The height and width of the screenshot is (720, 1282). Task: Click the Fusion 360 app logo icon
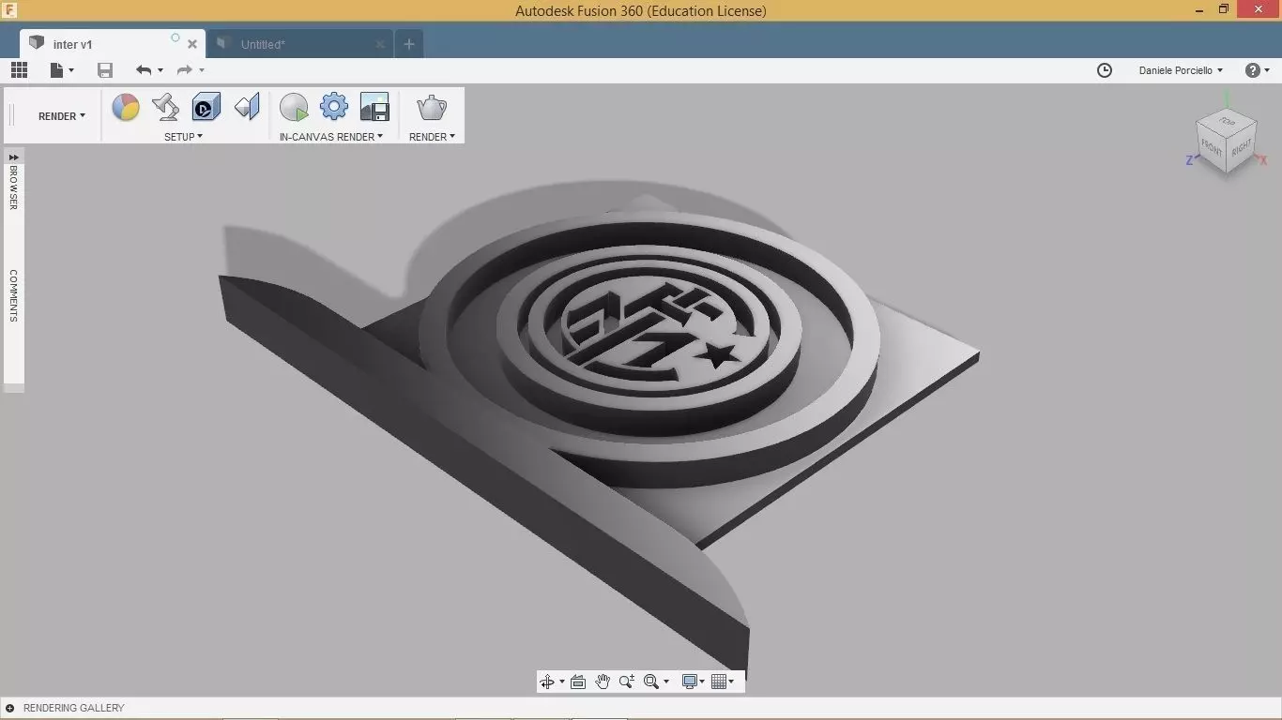(x=8, y=10)
